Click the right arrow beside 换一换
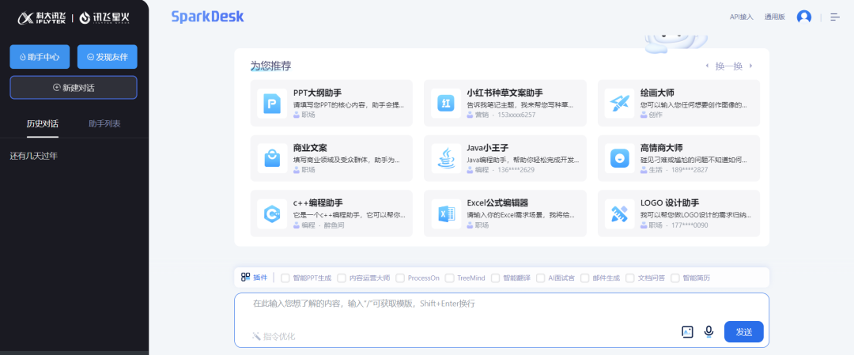854x355 pixels. point(750,66)
